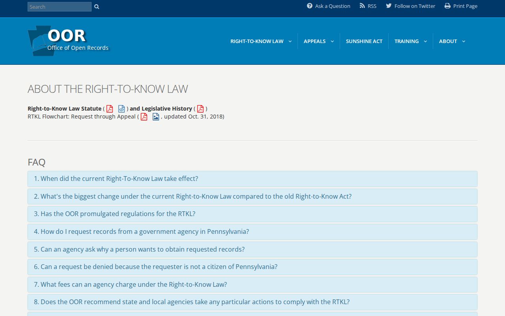Open the Training menu
The height and width of the screenshot is (316, 505).
[x=406, y=41]
